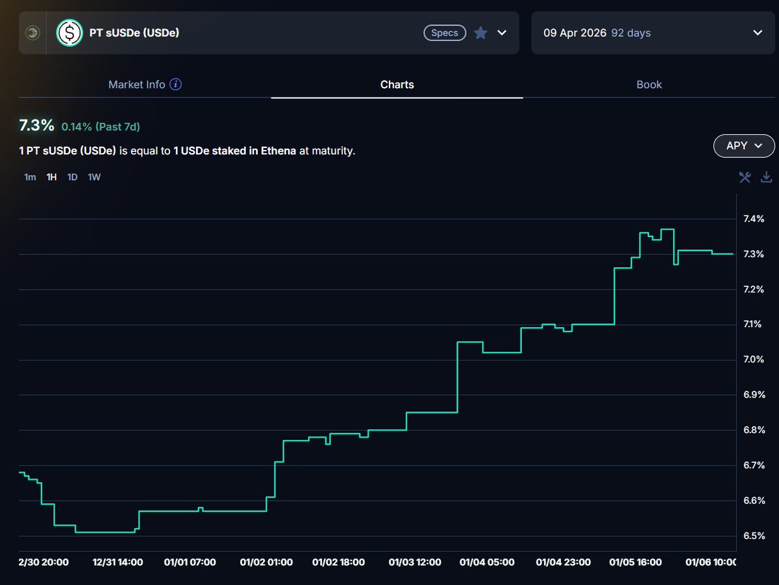Select the 1W timeframe
The height and width of the screenshot is (585, 779).
(x=94, y=177)
